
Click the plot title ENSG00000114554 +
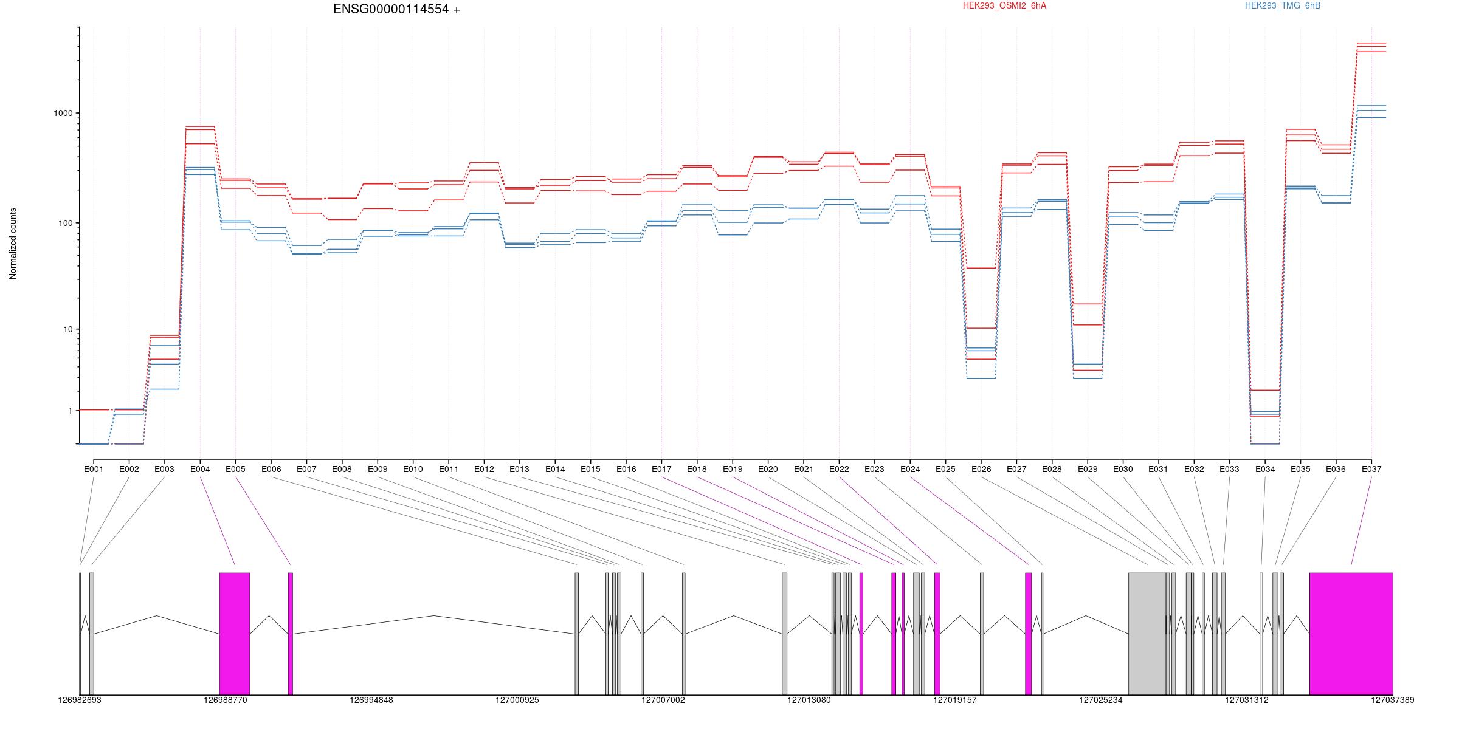pos(396,9)
